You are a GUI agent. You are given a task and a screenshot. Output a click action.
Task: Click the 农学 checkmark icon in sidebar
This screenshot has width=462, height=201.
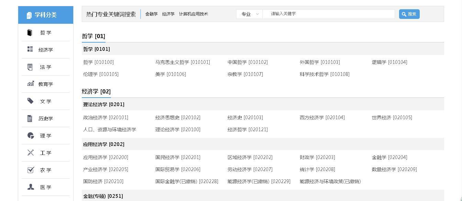30,170
